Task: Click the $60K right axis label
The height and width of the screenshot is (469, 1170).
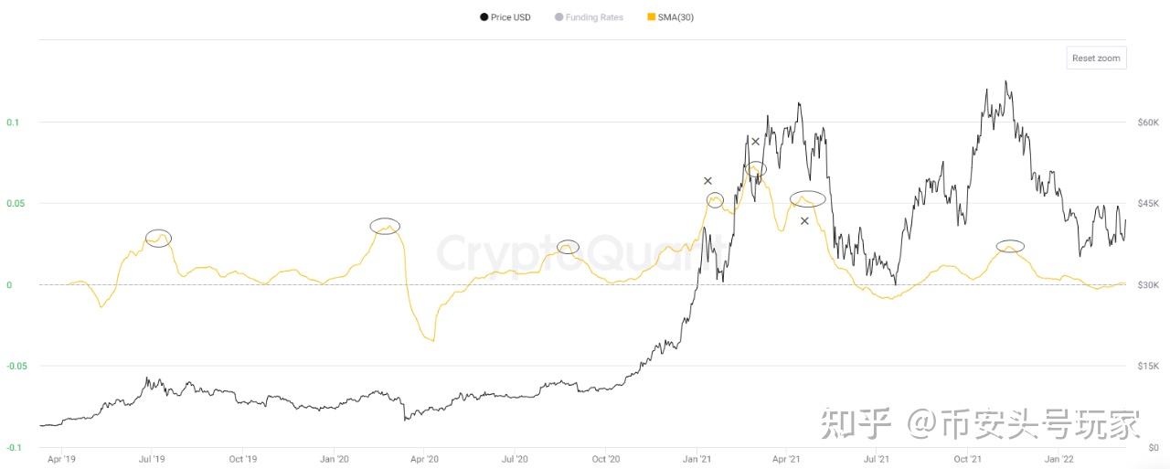Action: click(x=1148, y=123)
